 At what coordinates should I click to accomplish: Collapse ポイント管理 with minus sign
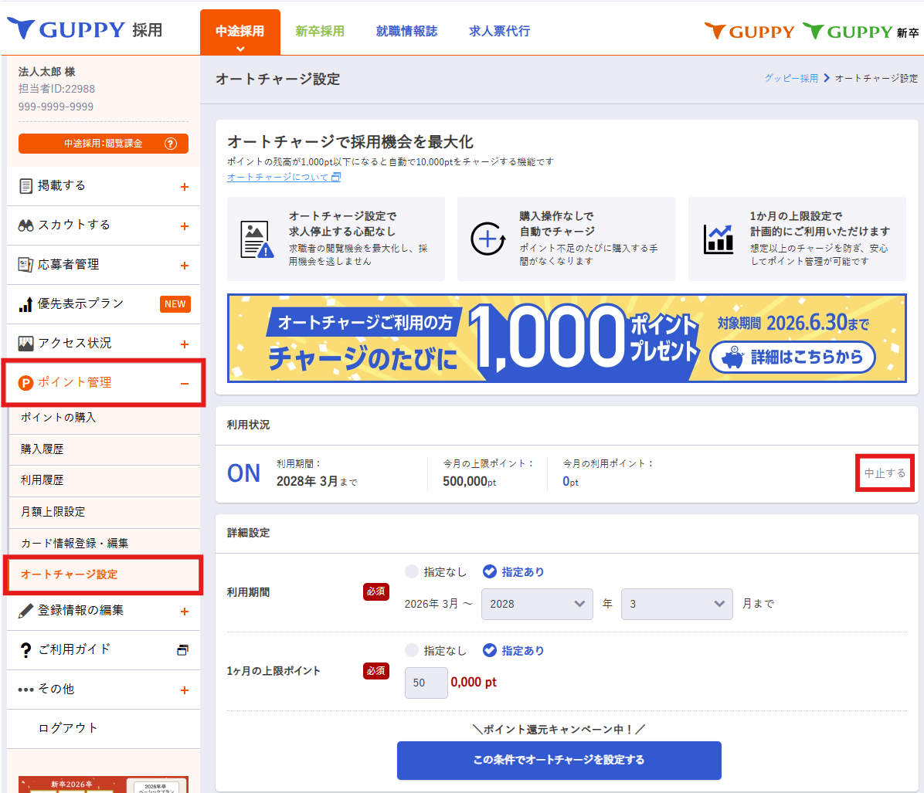pos(185,384)
